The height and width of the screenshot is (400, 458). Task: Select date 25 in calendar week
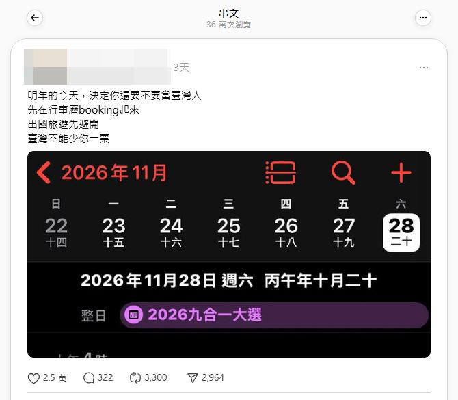tap(229, 232)
